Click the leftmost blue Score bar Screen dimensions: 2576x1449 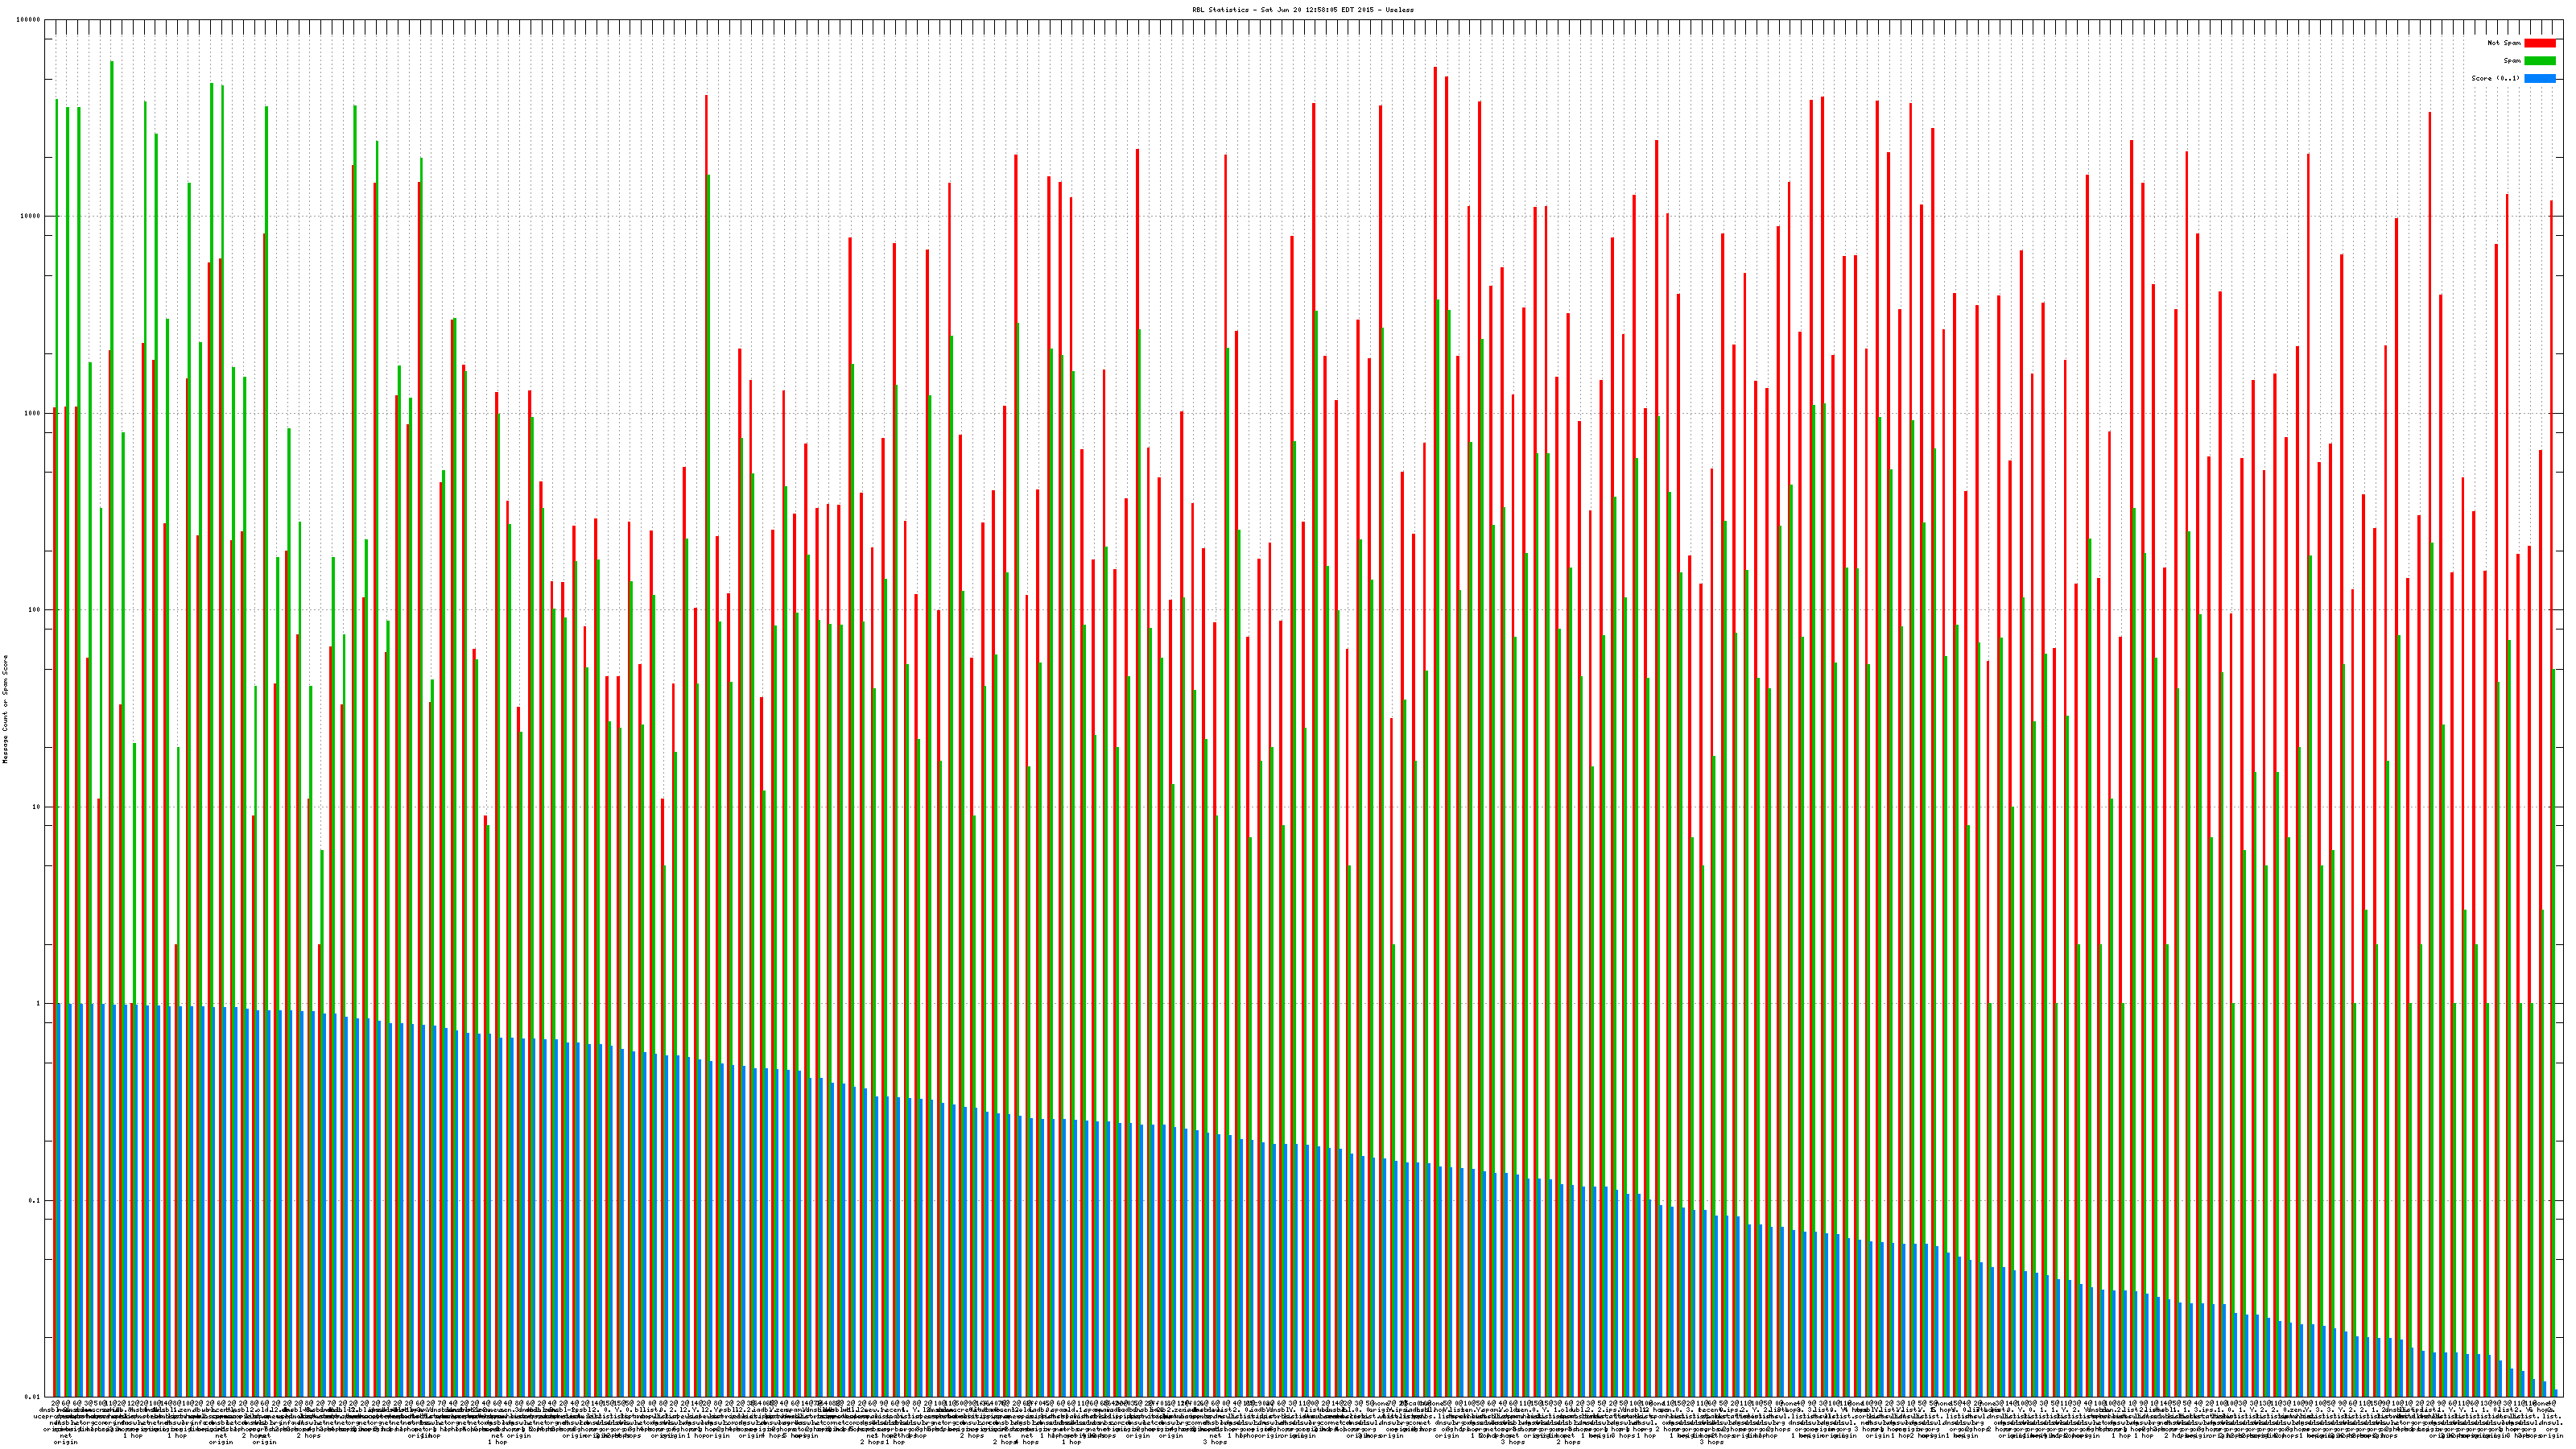click(59, 1200)
